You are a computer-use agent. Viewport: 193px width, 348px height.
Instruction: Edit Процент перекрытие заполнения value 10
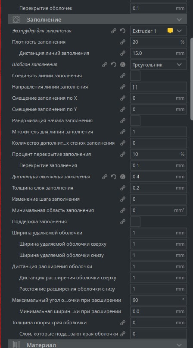159,154
